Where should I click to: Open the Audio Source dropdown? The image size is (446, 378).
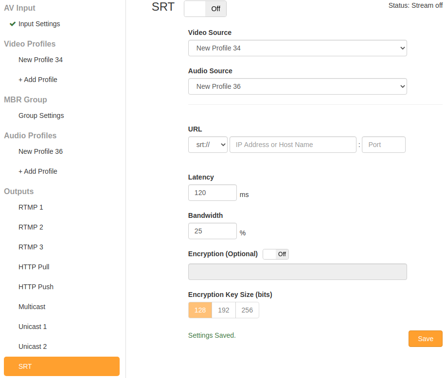click(x=297, y=86)
